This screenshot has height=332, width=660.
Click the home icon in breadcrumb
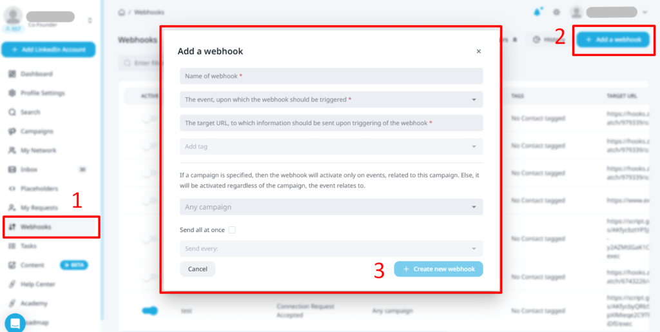(121, 12)
